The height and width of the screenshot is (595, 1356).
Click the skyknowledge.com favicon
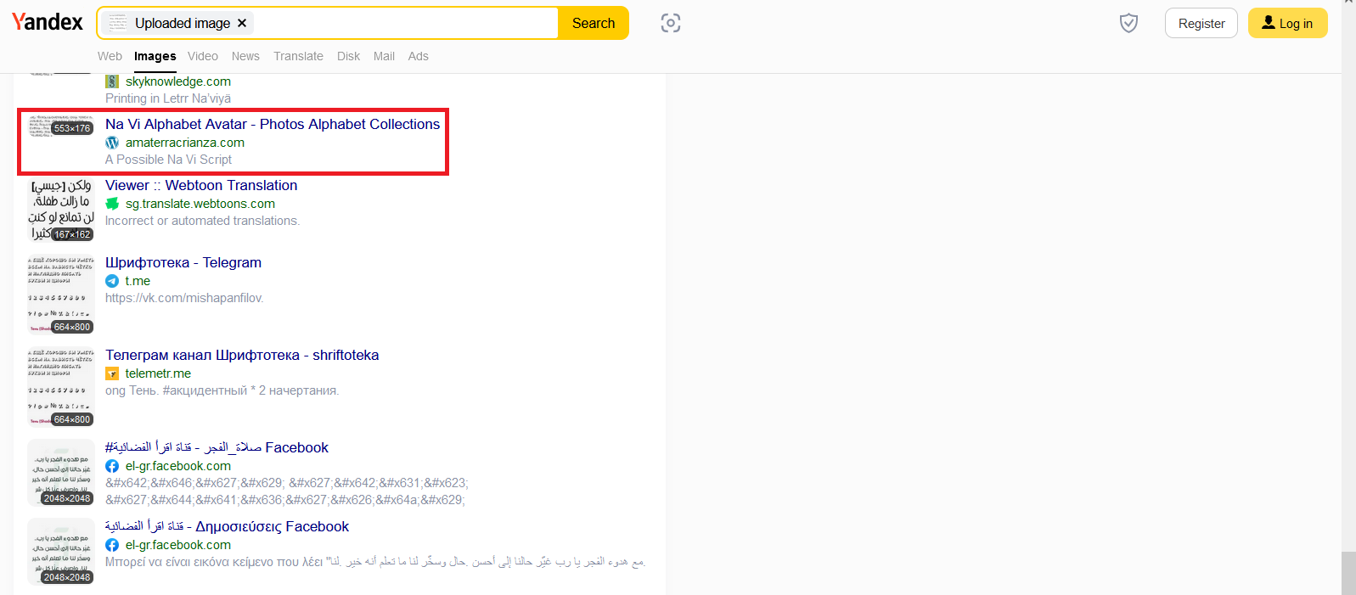click(x=112, y=81)
